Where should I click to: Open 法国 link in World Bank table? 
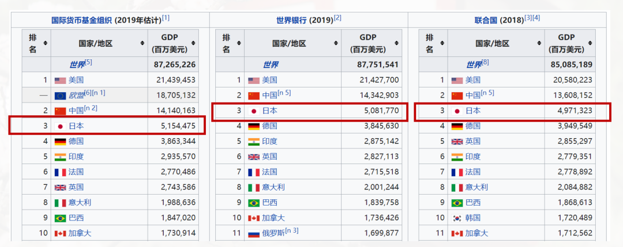(270, 172)
